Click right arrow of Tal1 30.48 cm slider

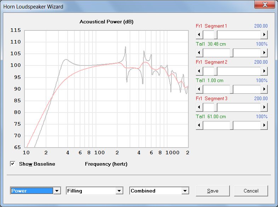[x=264, y=53]
